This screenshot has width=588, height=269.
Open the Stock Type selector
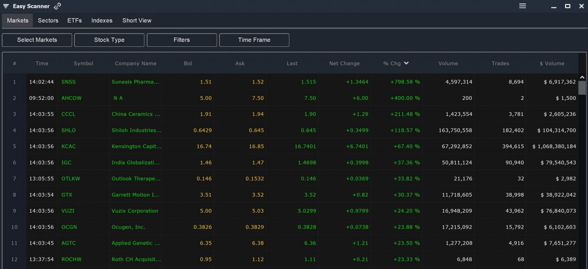[x=109, y=40]
